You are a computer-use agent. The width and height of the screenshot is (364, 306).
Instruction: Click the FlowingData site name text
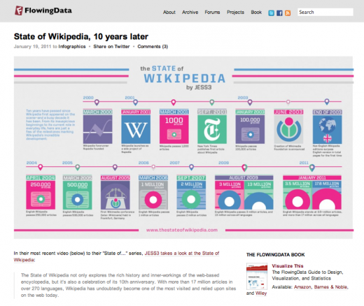point(48,10)
